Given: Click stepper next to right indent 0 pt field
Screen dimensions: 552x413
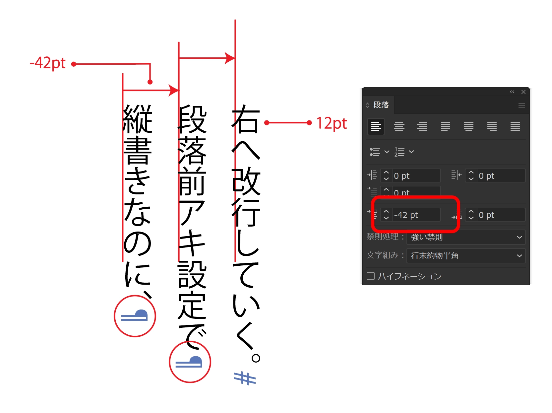Looking at the screenshot, I should pos(470,176).
